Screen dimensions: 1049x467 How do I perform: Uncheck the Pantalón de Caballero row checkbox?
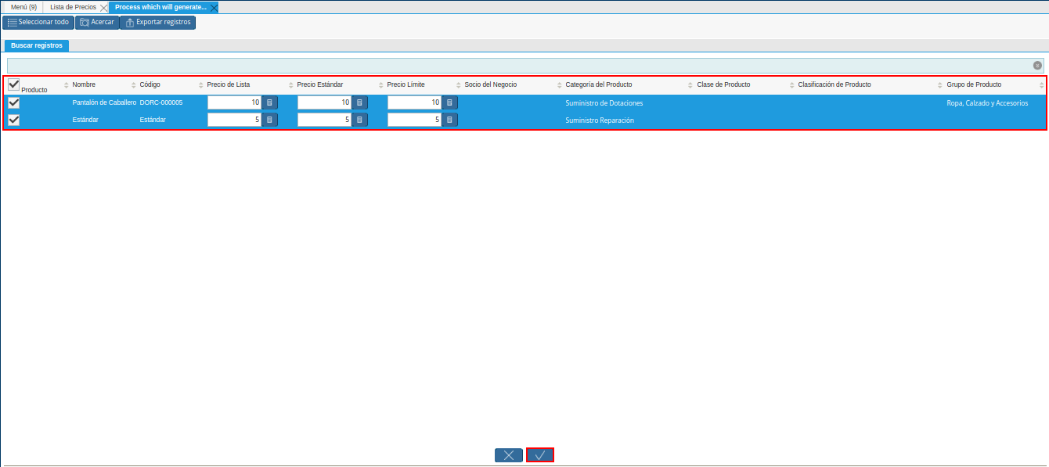coord(14,102)
